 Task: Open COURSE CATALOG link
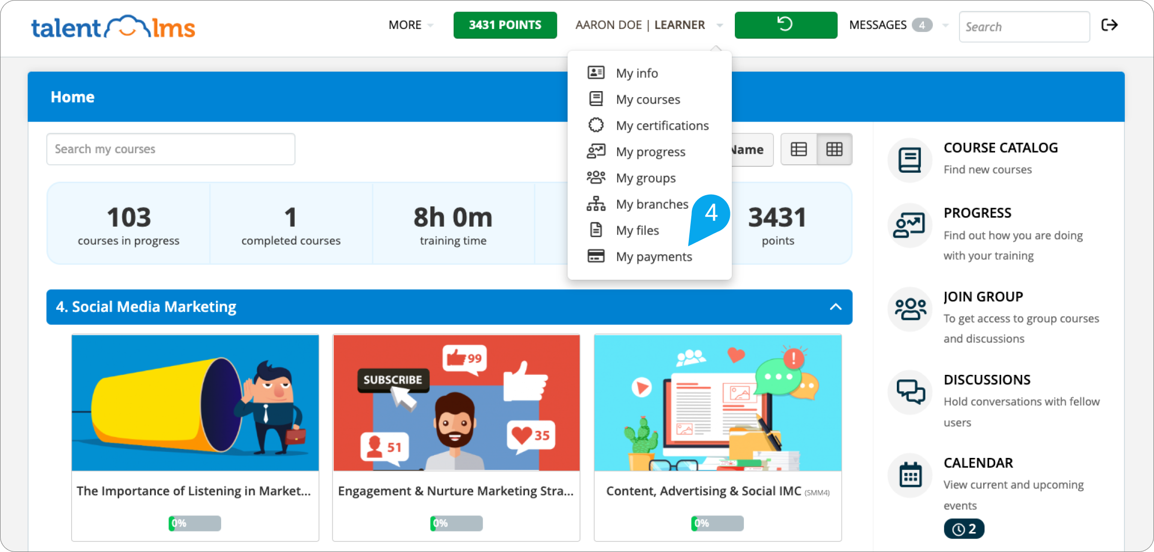click(1001, 148)
